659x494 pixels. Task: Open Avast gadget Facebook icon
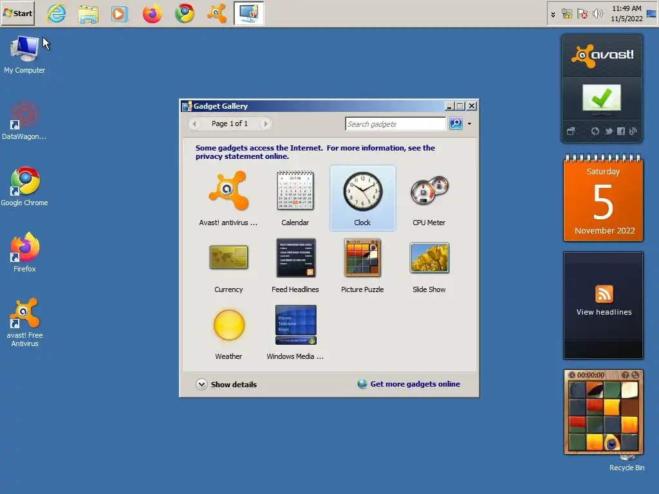[621, 131]
